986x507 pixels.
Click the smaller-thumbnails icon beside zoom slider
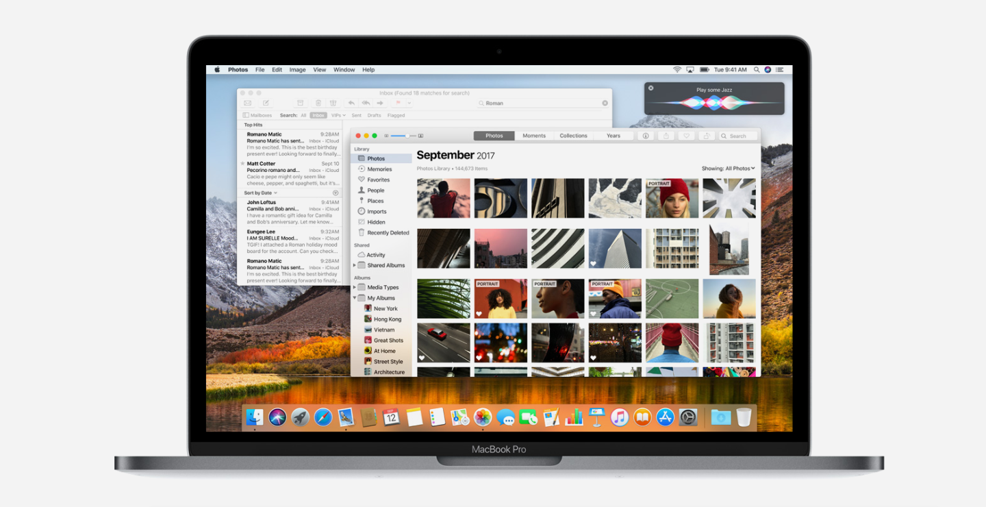[386, 136]
